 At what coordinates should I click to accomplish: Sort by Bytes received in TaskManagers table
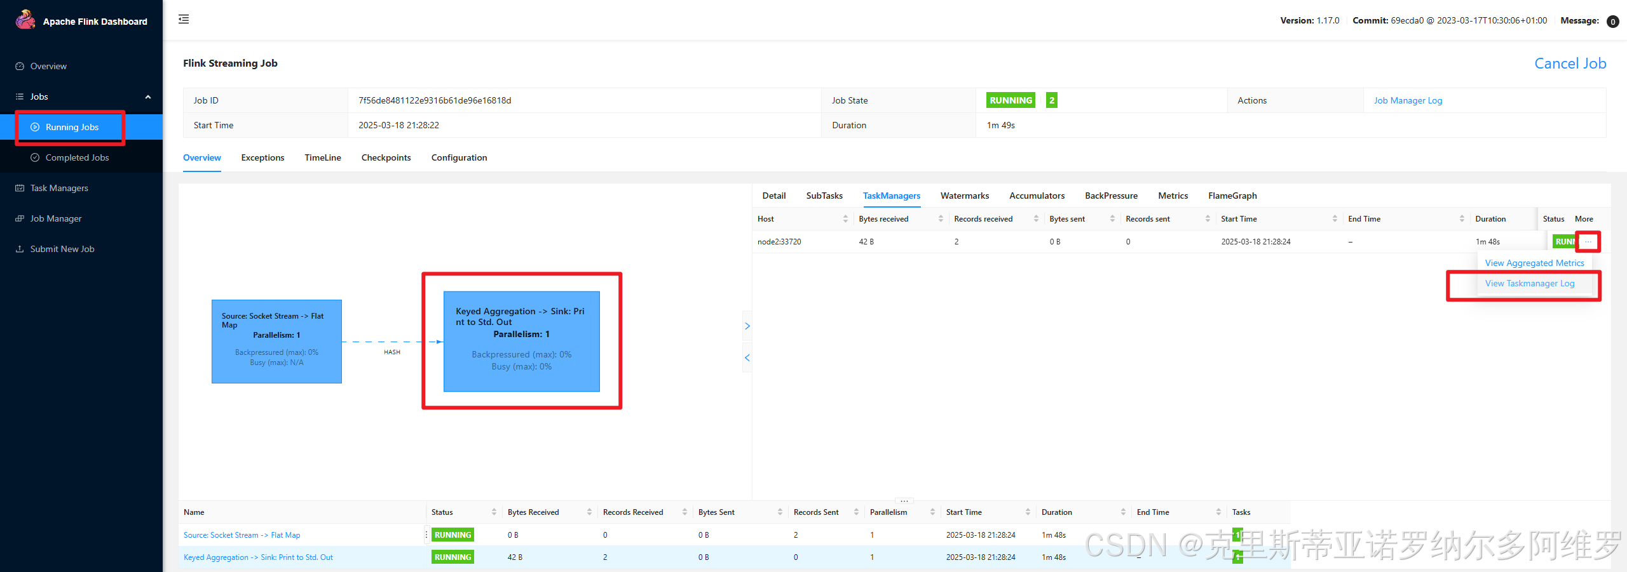tap(941, 218)
